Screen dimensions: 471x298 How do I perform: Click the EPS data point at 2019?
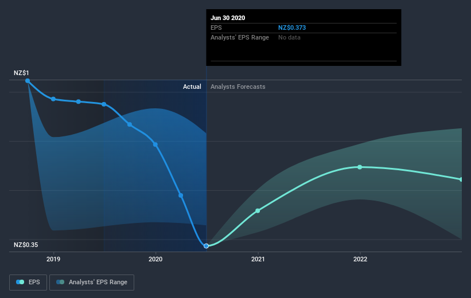pyautogui.click(x=53, y=99)
